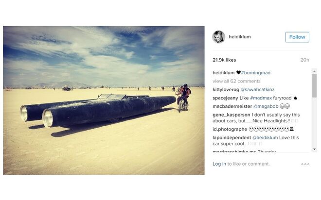The width and height of the screenshot is (321, 200).
Task: Click the Log in link
Action: point(219,164)
